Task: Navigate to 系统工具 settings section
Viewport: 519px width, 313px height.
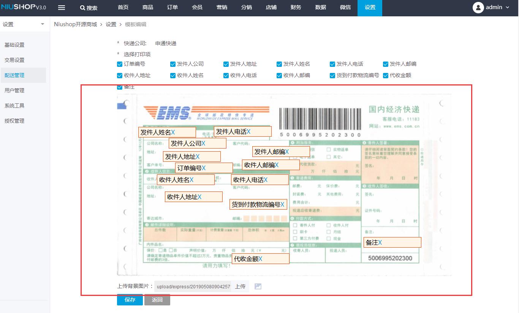Action: pos(14,105)
